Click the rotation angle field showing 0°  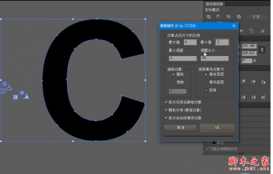coord(247,61)
